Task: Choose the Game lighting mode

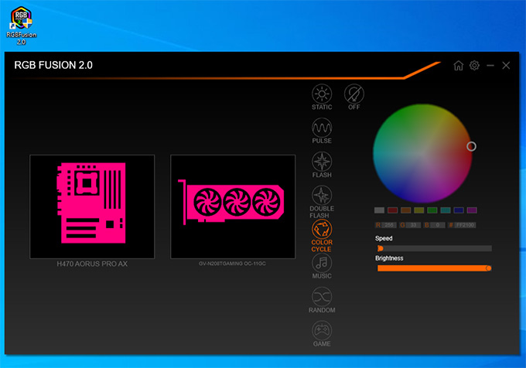Action: coord(322,334)
